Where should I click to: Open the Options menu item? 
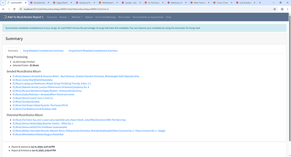(89, 17)
